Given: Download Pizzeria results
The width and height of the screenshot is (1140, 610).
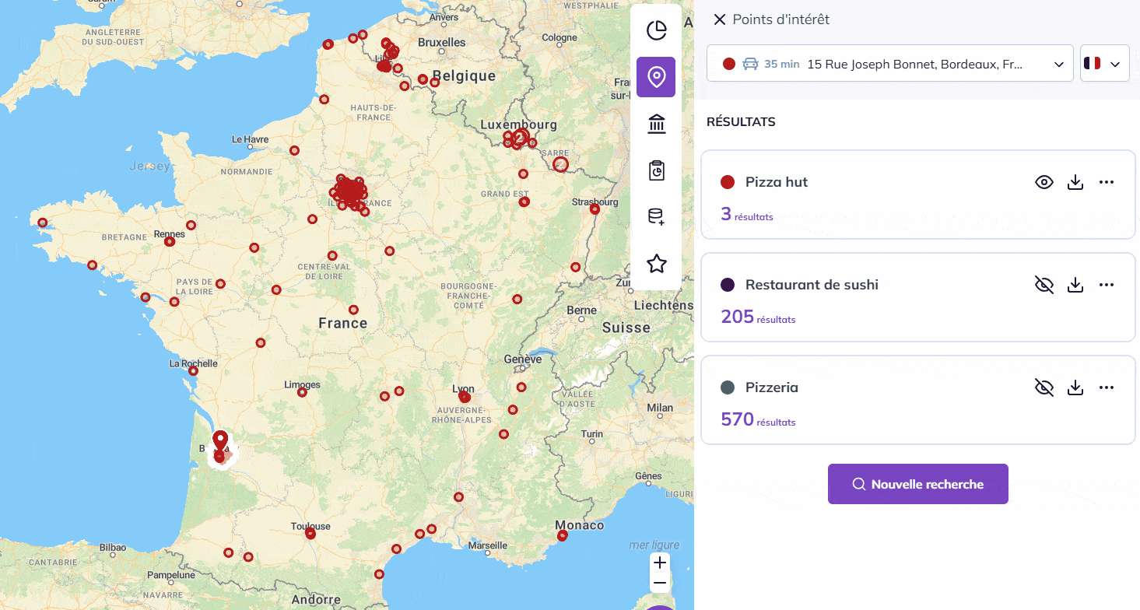Looking at the screenshot, I should tap(1075, 387).
